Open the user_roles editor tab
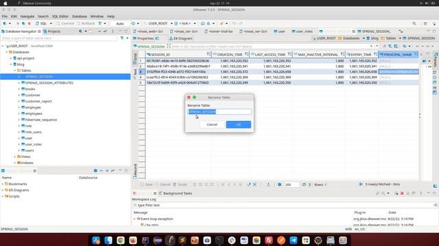439x246 pixels. (x=302, y=31)
